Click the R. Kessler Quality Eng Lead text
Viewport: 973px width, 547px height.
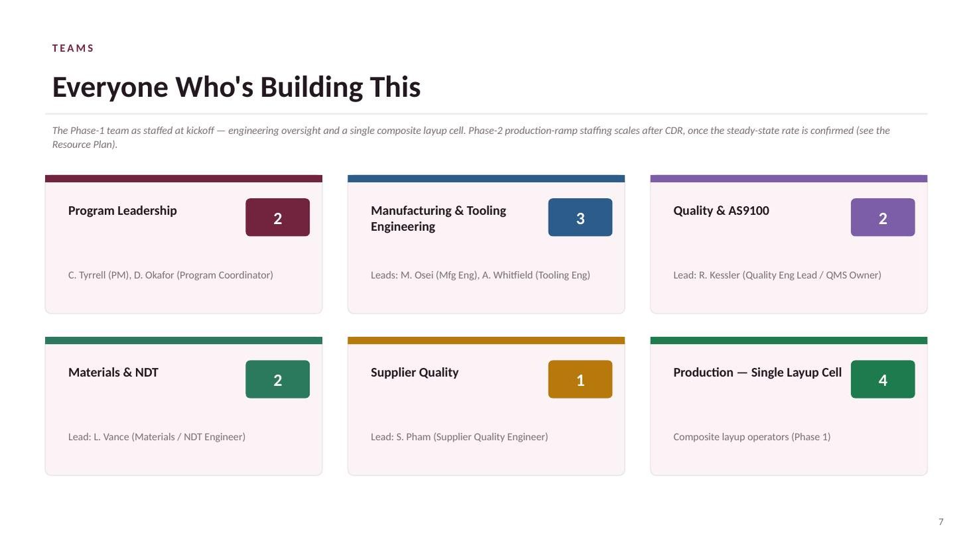click(777, 275)
